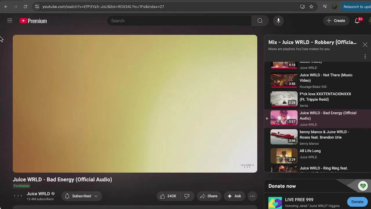Go back with browser back arrow
Viewport: 371px width, 209px height.
[x=6, y=6]
